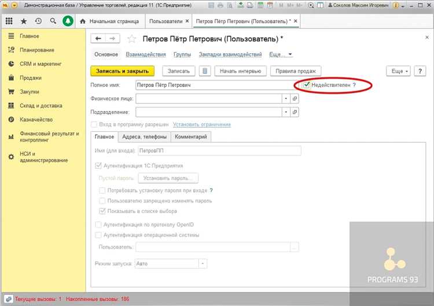
Task: Toggle Аутентификация 1С Предприятия checkbox
Action: coord(98,165)
